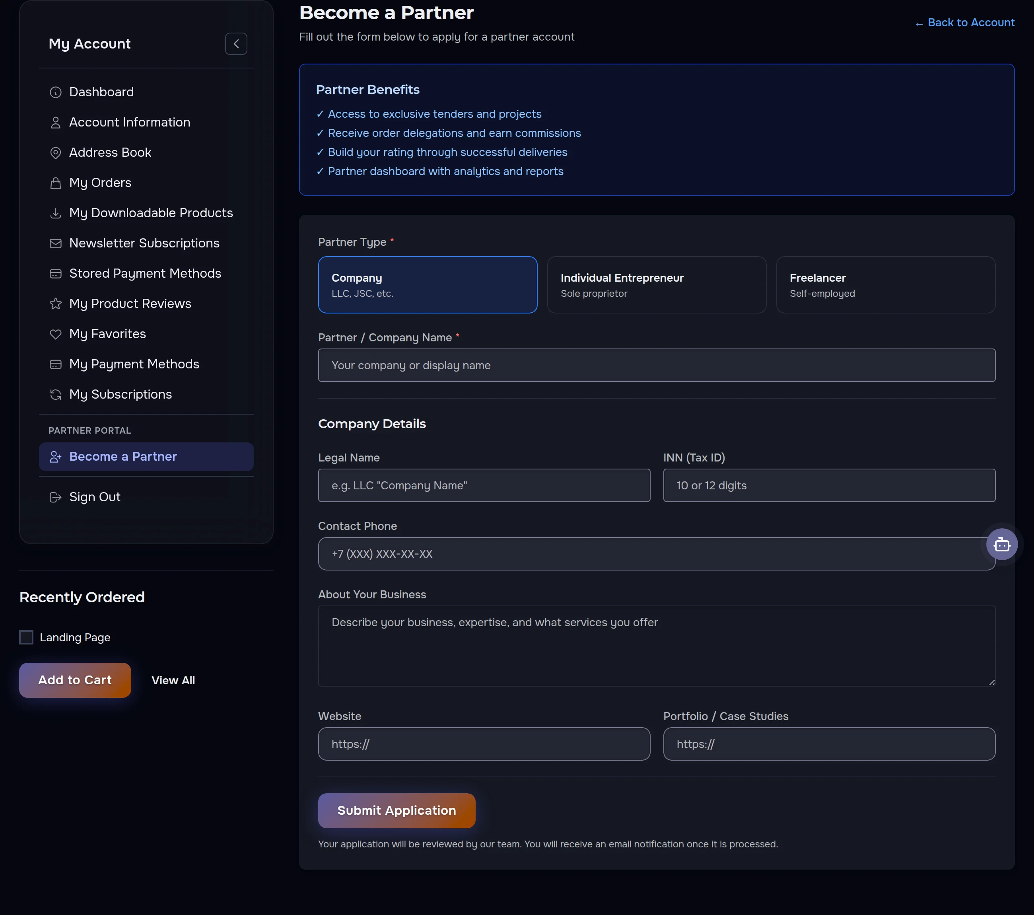Select the Freelancer partner type
Screen dimensions: 1034x915
pos(886,285)
